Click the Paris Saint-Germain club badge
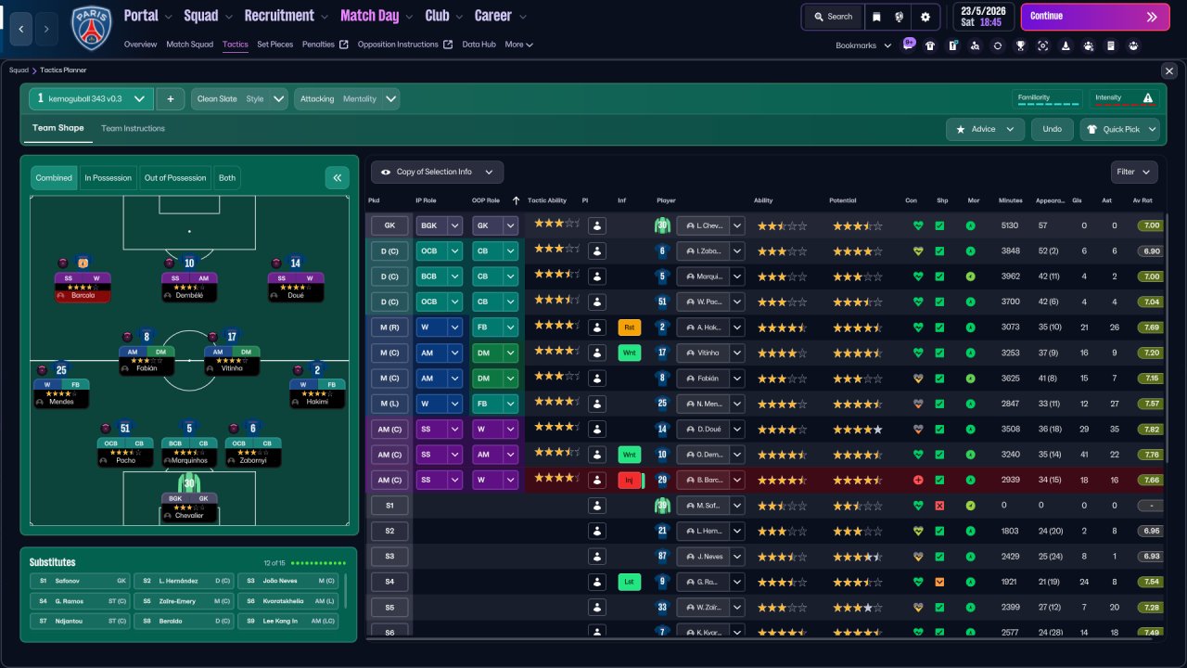 (x=91, y=28)
